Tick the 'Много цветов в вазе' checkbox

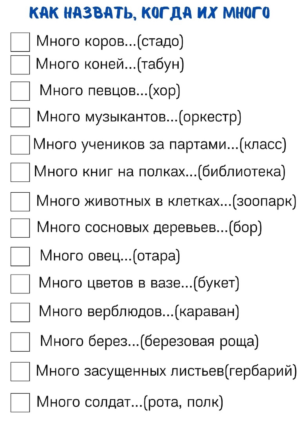(20, 284)
